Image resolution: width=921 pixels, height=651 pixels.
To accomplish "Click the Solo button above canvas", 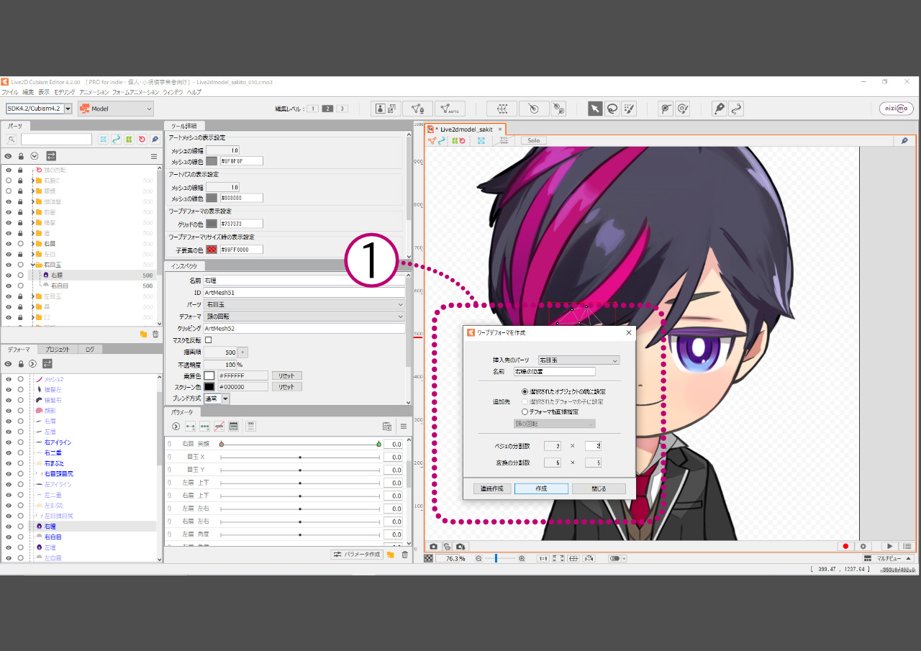I will 533,140.
